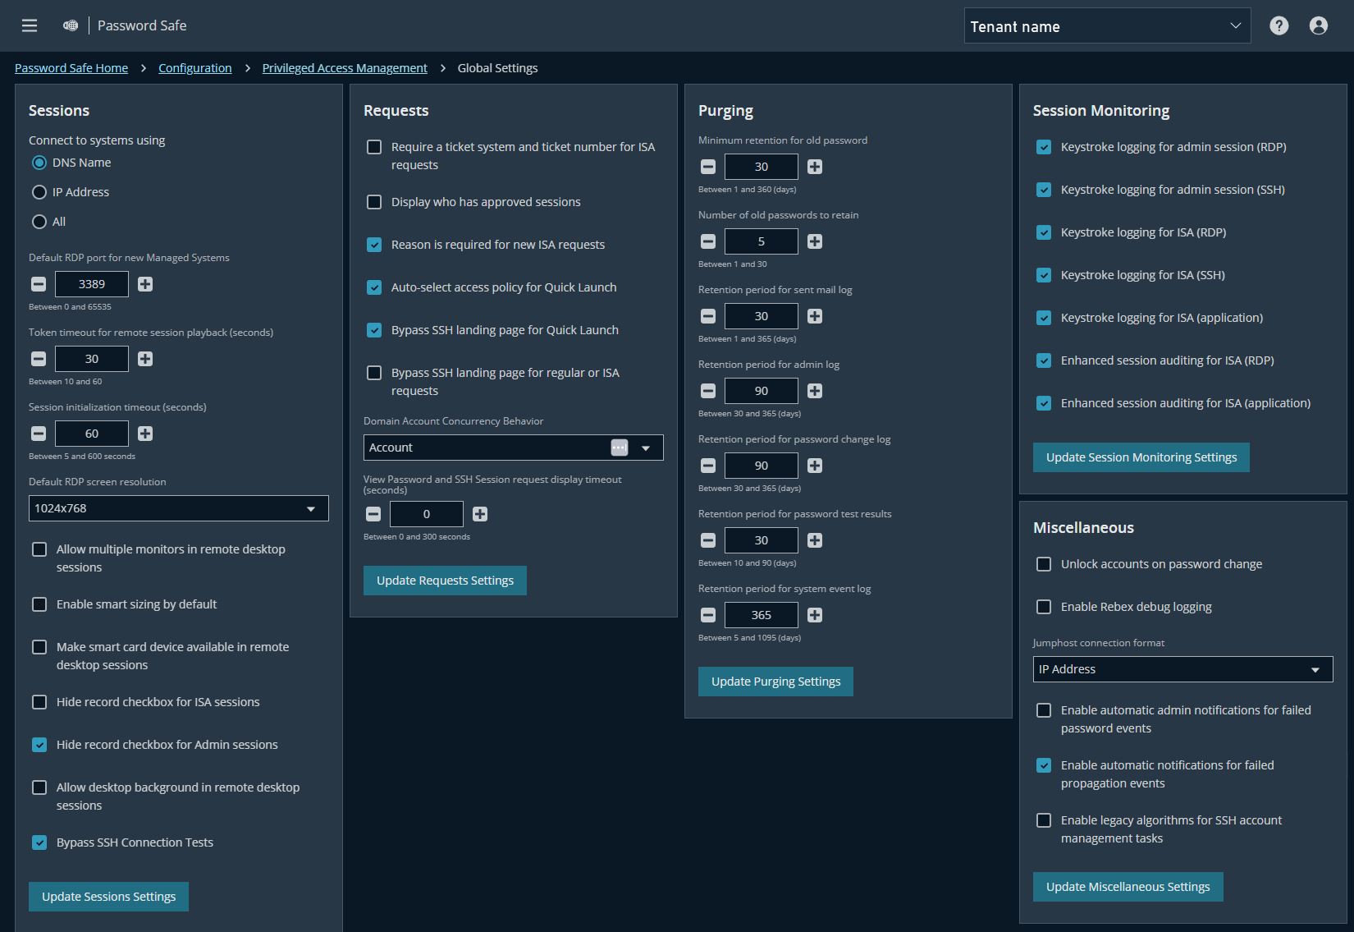Open the Jumphost connection format dropdown
Image resolution: width=1354 pixels, height=932 pixels.
tap(1182, 668)
